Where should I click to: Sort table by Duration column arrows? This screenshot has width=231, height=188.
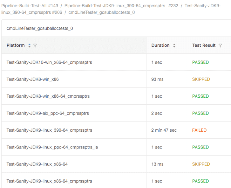[174, 45]
